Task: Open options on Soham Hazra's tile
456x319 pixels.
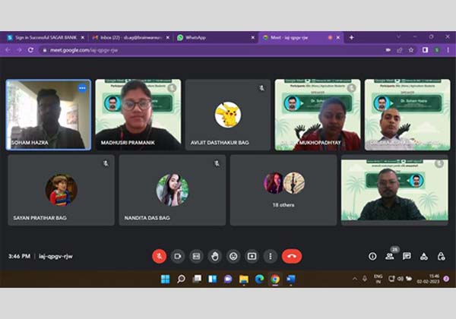Action: point(82,88)
